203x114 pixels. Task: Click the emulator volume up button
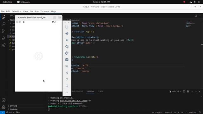pos(67,34)
